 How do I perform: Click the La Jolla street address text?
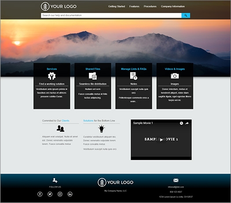point(176,197)
